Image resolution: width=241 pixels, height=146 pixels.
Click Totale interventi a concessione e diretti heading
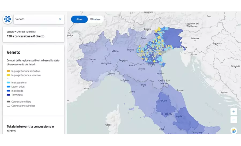[x=30, y=129]
